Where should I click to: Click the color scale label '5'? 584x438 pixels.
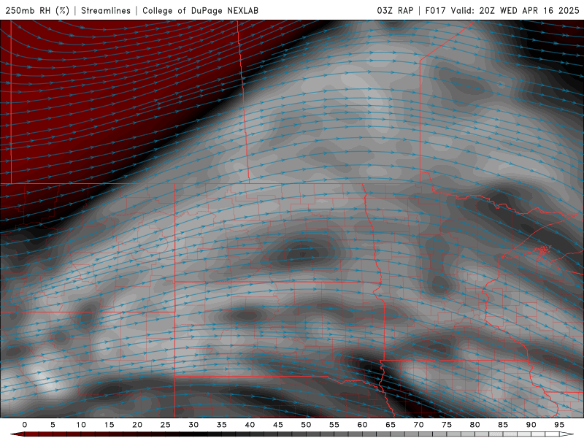[x=53, y=425]
